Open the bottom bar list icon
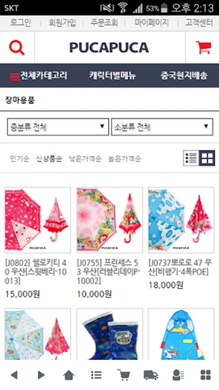The height and width of the screenshot is (390, 219). (x=96, y=375)
